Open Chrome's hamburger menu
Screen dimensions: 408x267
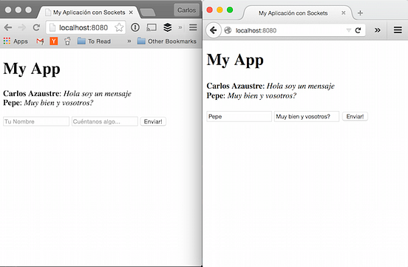click(x=193, y=27)
